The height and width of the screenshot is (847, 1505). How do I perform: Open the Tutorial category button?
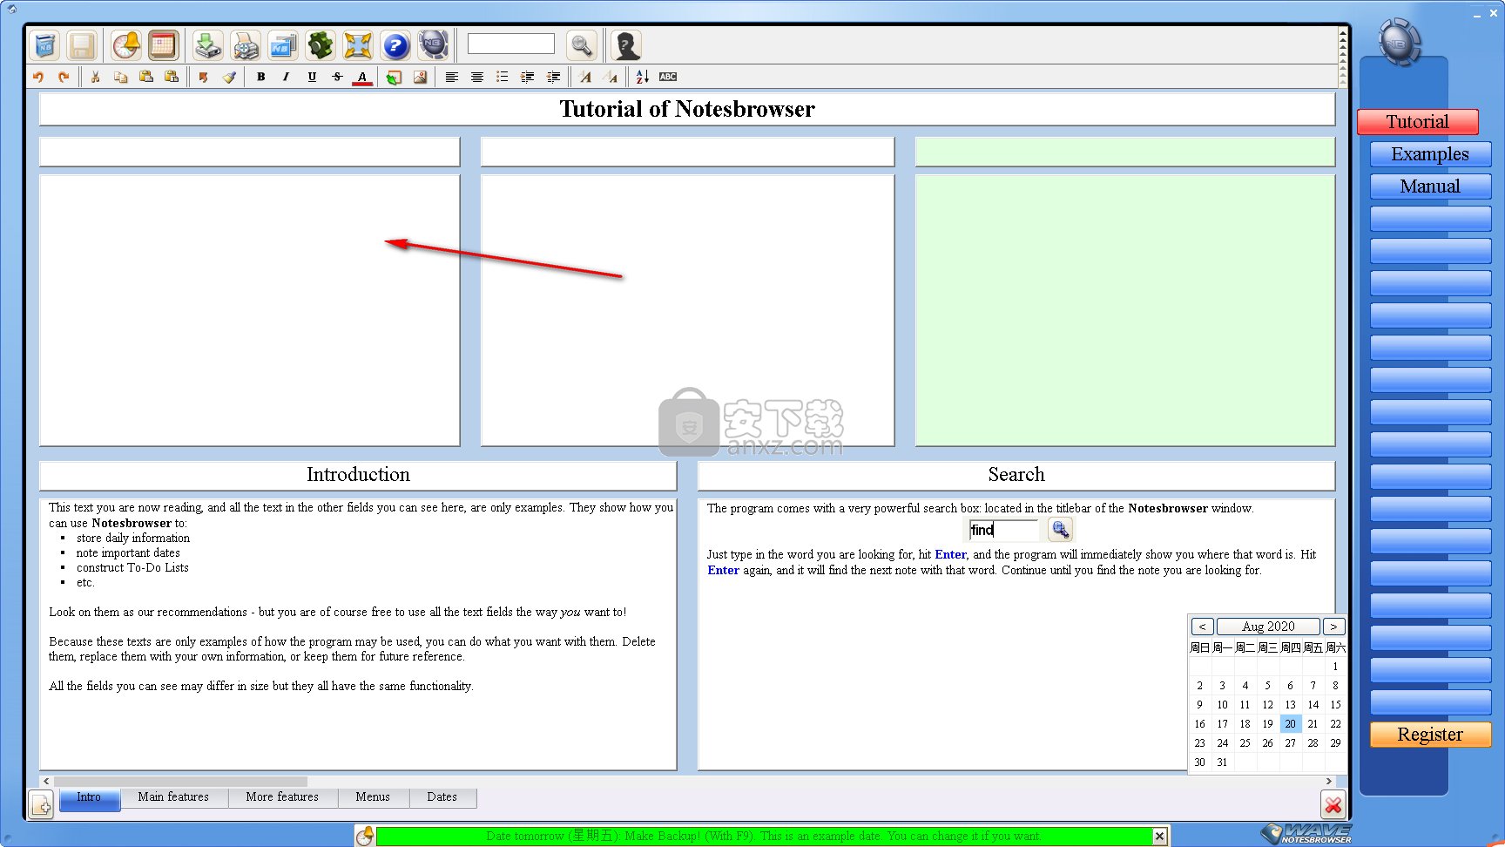(x=1418, y=122)
